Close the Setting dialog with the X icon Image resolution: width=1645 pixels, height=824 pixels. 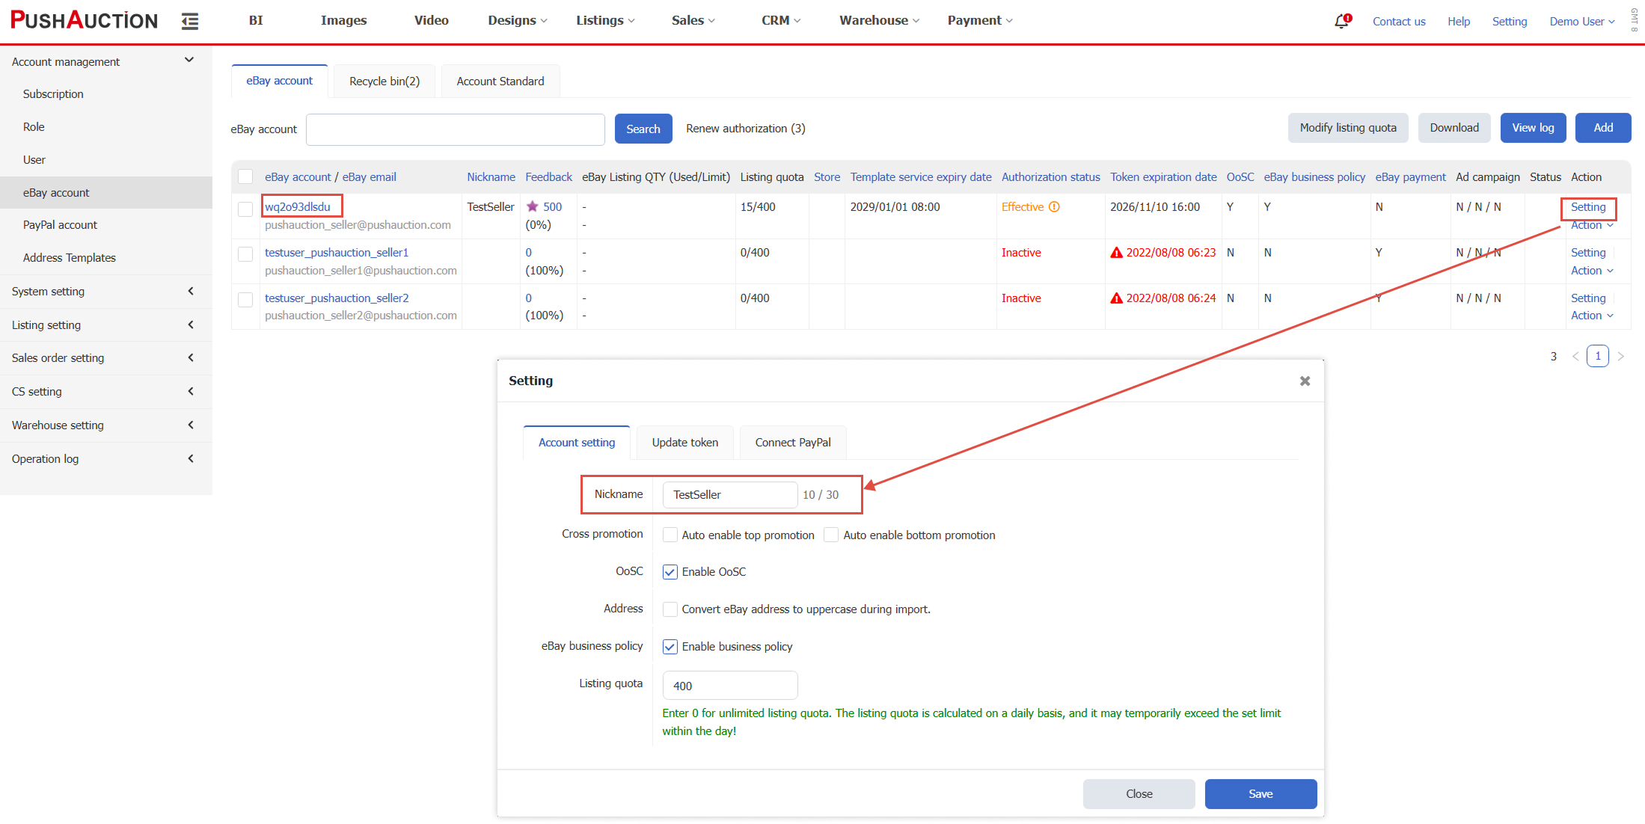(x=1305, y=381)
